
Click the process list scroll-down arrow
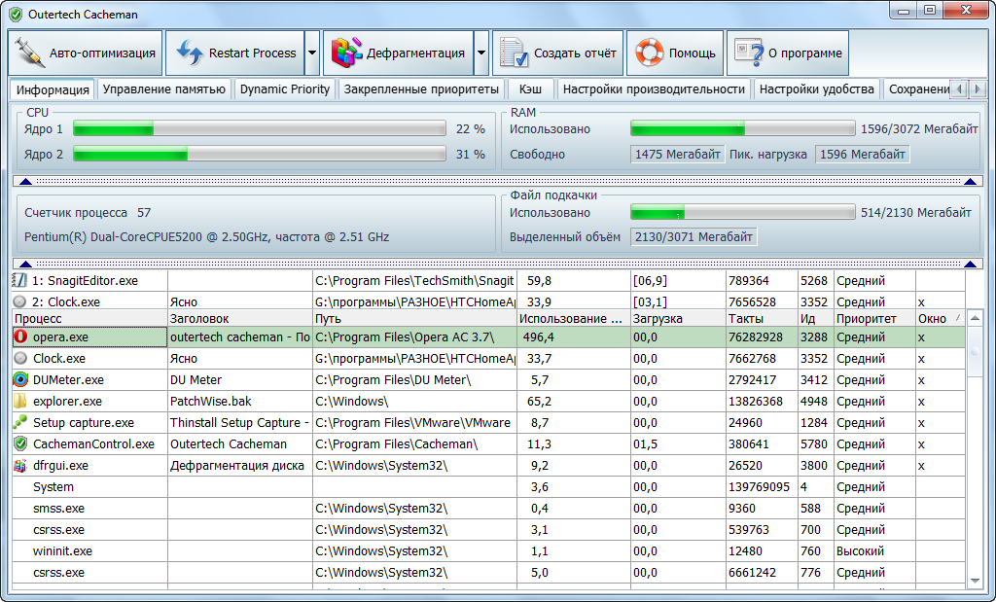(975, 581)
